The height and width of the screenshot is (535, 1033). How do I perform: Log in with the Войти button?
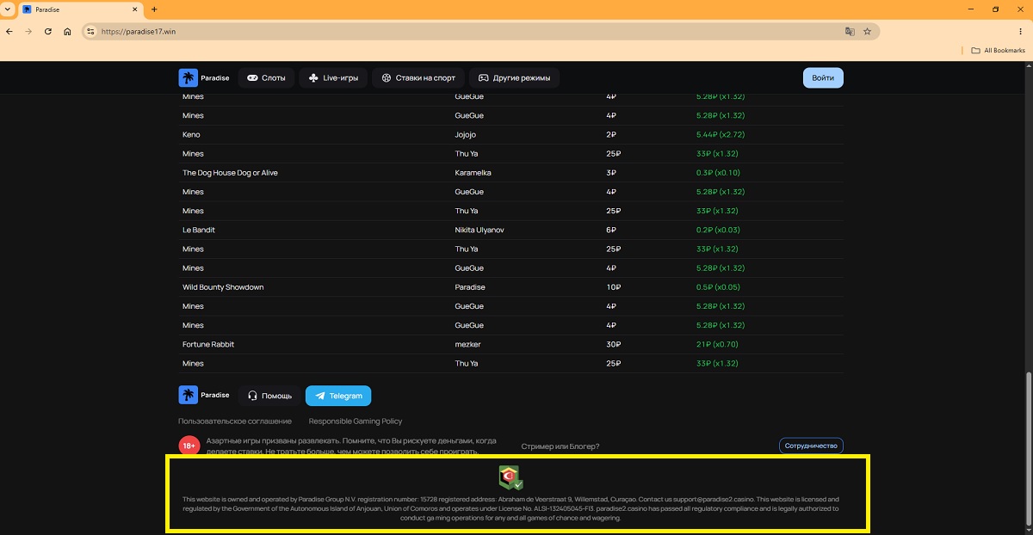pyautogui.click(x=823, y=77)
